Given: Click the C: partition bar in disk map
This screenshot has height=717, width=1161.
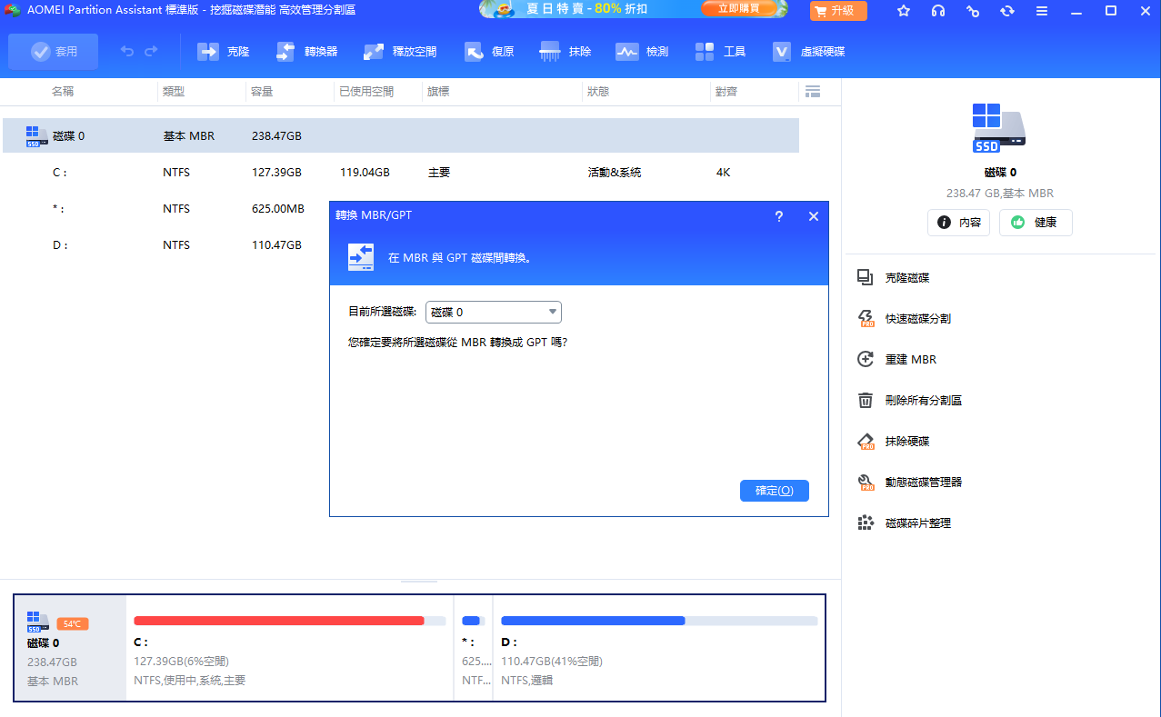Looking at the screenshot, I should point(289,621).
